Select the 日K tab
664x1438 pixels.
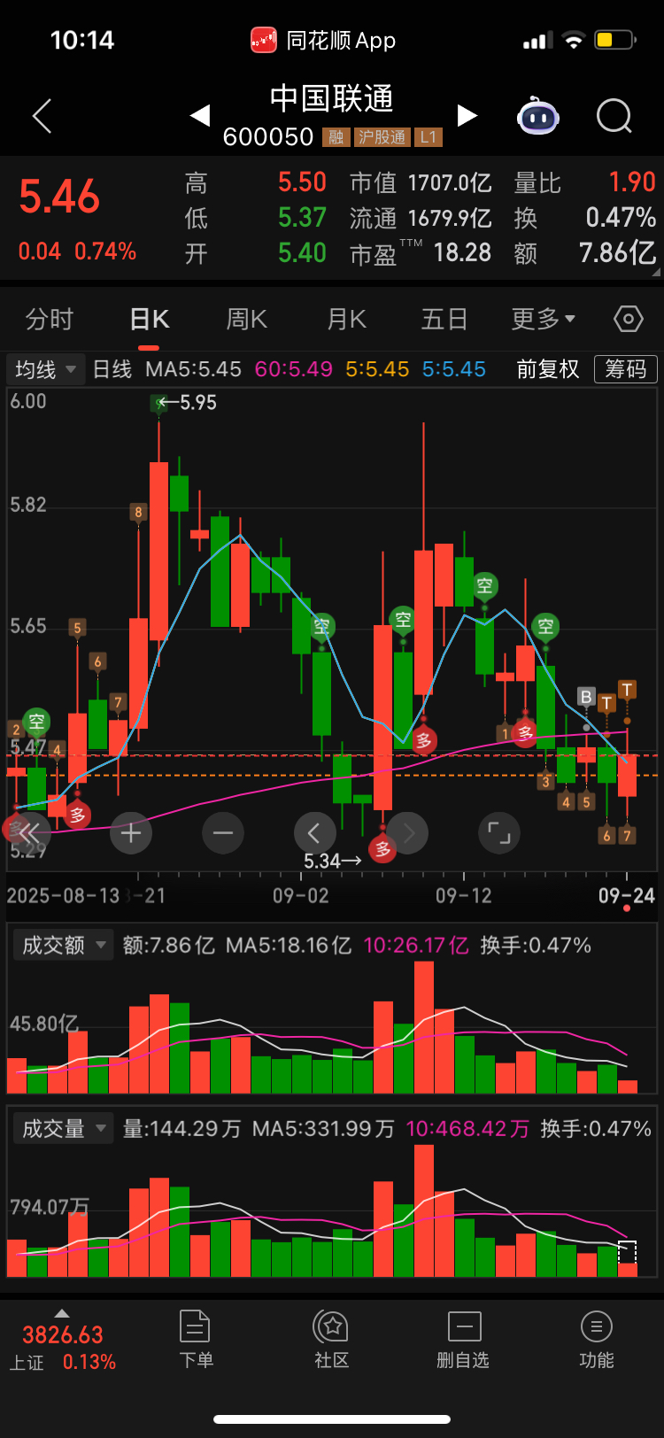point(149,319)
